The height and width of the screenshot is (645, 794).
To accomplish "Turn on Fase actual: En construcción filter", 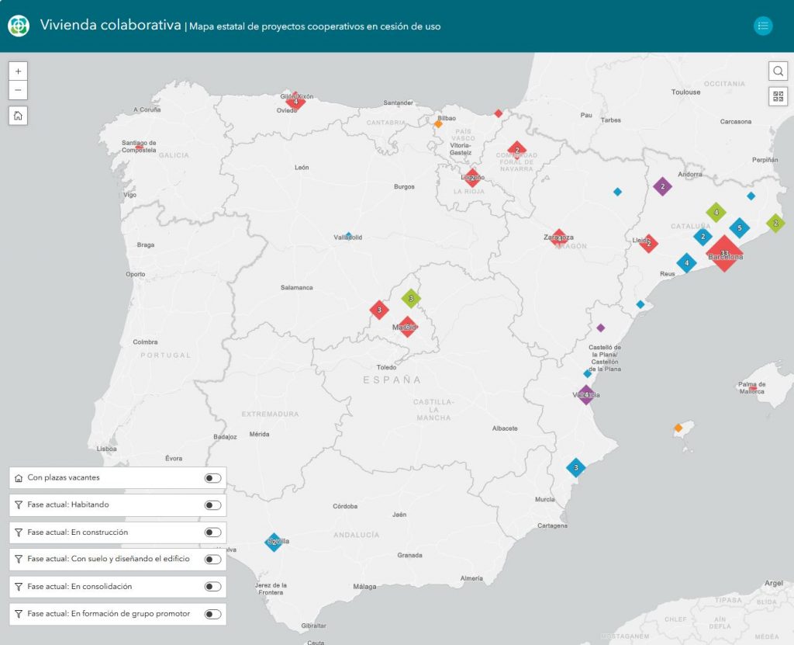I will pos(212,532).
